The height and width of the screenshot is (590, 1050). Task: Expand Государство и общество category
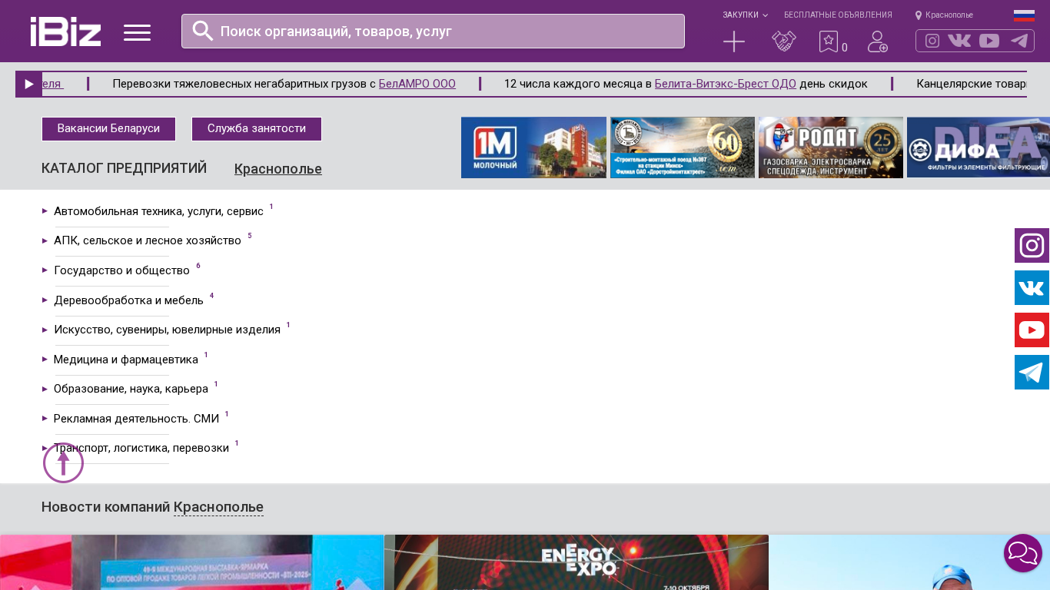tap(121, 270)
